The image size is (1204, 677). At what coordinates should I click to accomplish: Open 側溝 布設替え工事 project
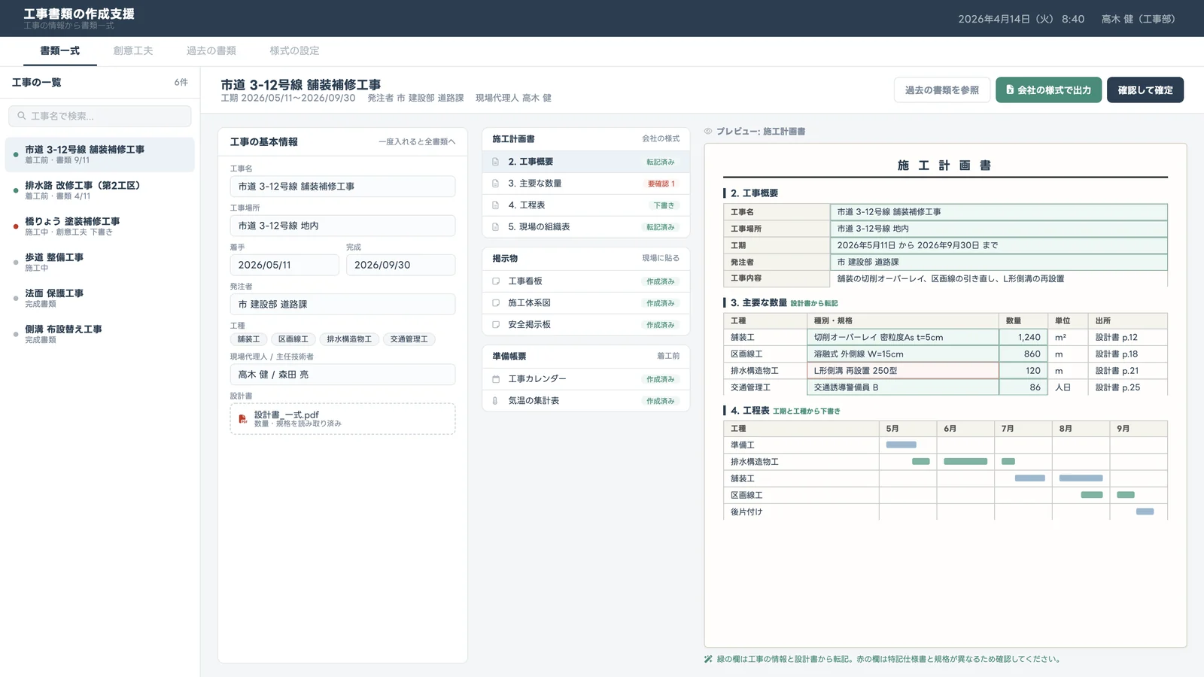(100, 335)
